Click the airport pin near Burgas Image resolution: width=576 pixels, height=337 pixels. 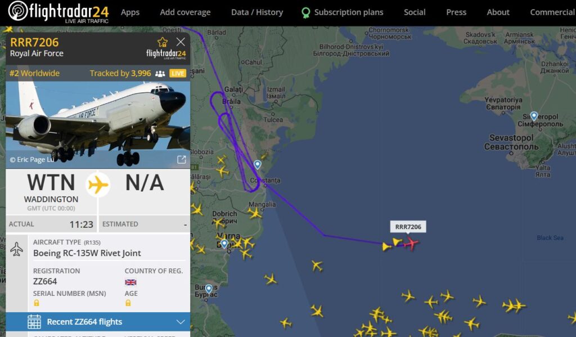point(209,289)
